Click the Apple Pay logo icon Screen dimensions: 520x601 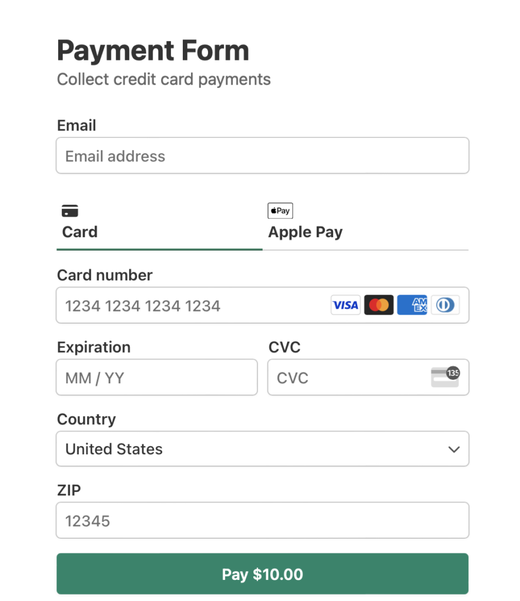pyautogui.click(x=280, y=211)
